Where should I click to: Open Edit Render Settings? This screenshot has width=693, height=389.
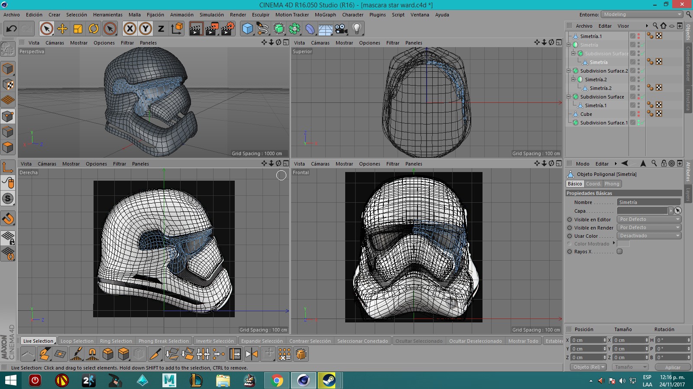click(228, 29)
